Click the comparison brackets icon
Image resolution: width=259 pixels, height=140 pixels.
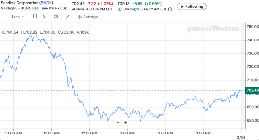click(35, 17)
